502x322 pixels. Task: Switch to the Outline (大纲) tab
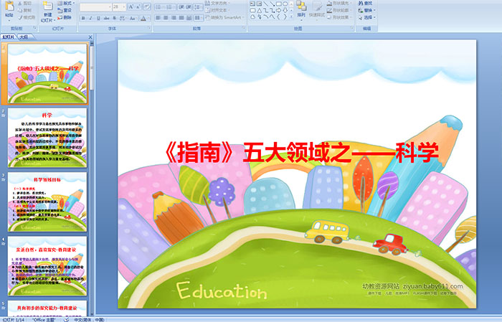click(x=24, y=35)
